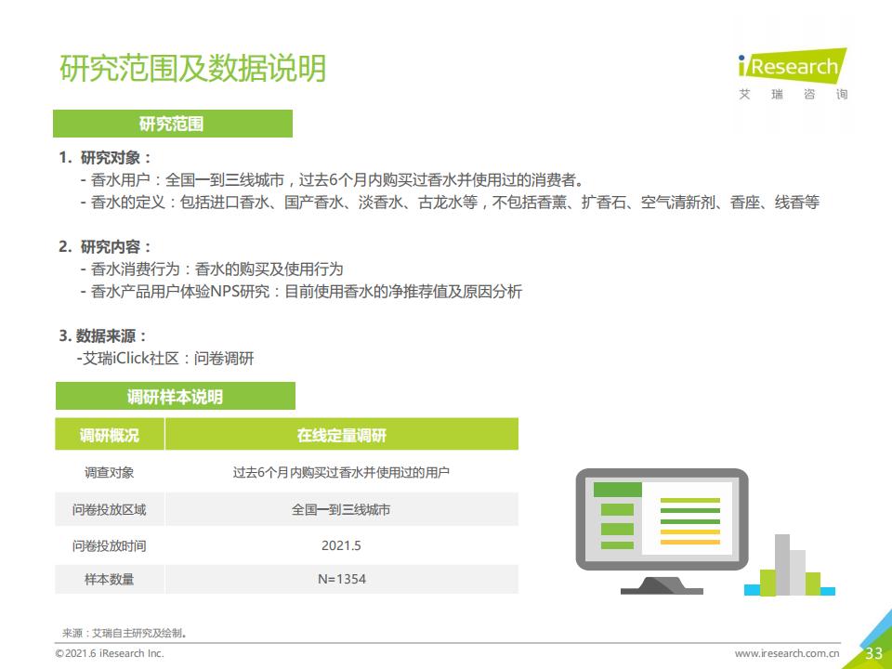Click the 样本数量 table cell
892x669 pixels.
[110, 579]
